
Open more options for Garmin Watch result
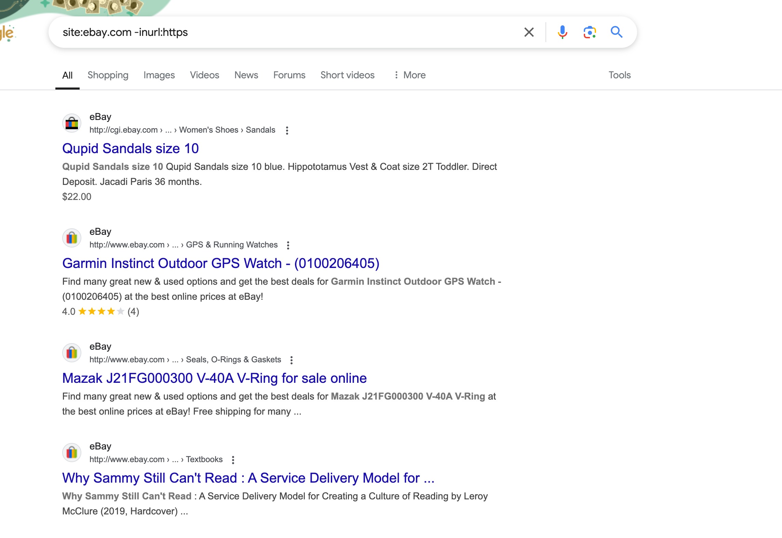[x=288, y=245]
